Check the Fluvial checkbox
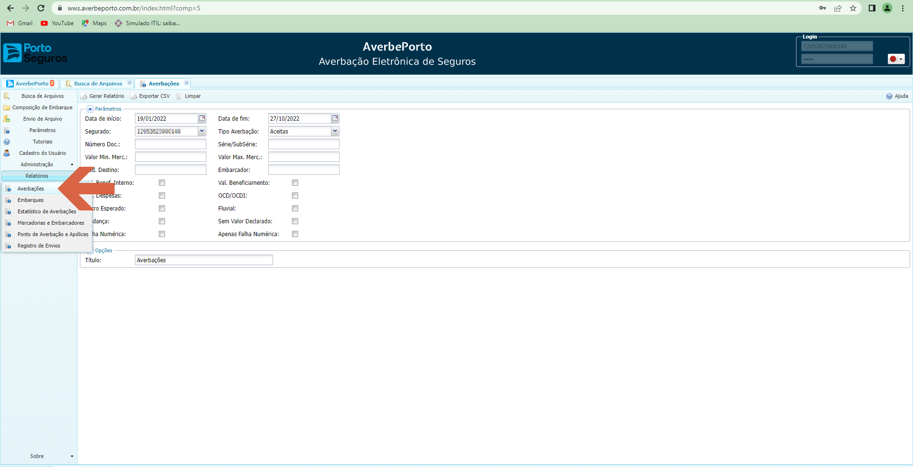913x467 pixels. pyautogui.click(x=295, y=209)
